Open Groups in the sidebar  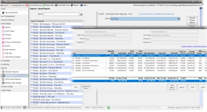[x=8, y=38]
